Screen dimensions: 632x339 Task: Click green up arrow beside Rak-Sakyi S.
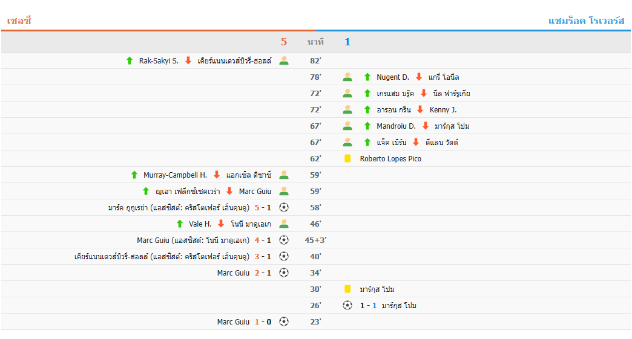130,60
